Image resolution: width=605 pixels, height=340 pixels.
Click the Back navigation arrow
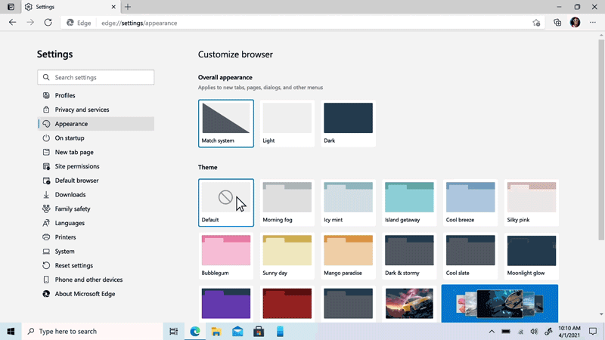tap(12, 23)
